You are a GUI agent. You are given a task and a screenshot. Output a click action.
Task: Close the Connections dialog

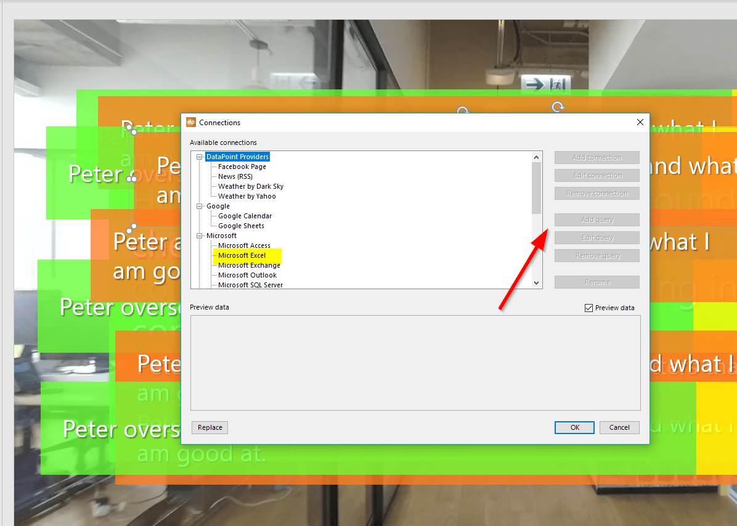pos(640,122)
